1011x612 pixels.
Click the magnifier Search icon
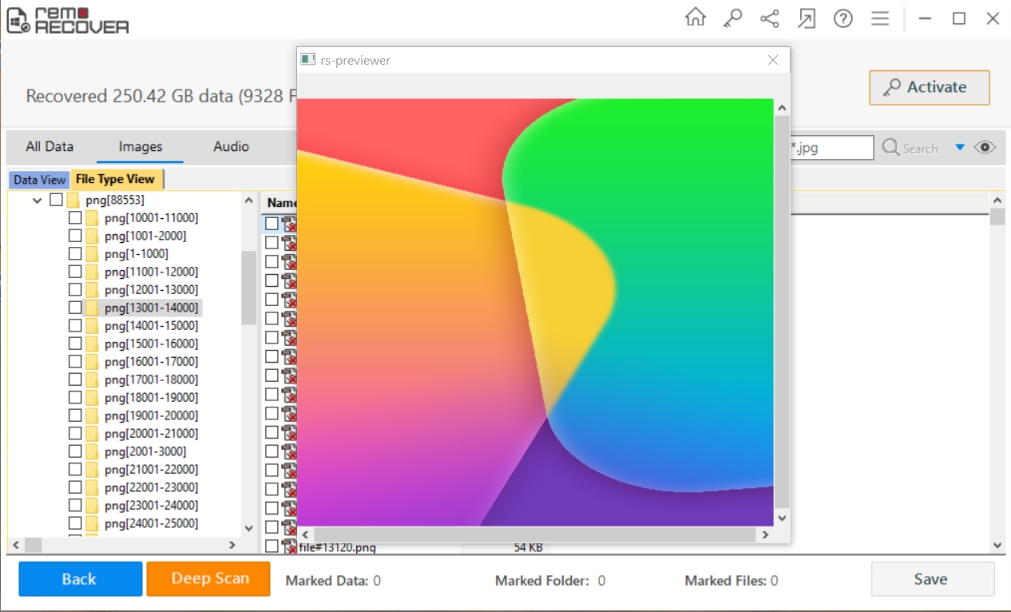pyautogui.click(x=890, y=148)
